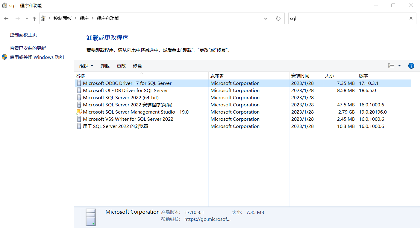The image size is (420, 228).
Task: Click the VSS Writer for SQL Server icon
Action: (79, 119)
